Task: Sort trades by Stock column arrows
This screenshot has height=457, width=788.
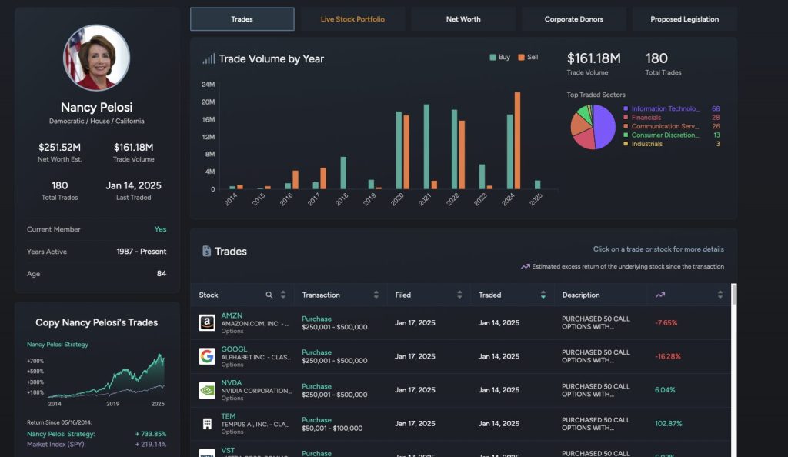Action: 283,295
